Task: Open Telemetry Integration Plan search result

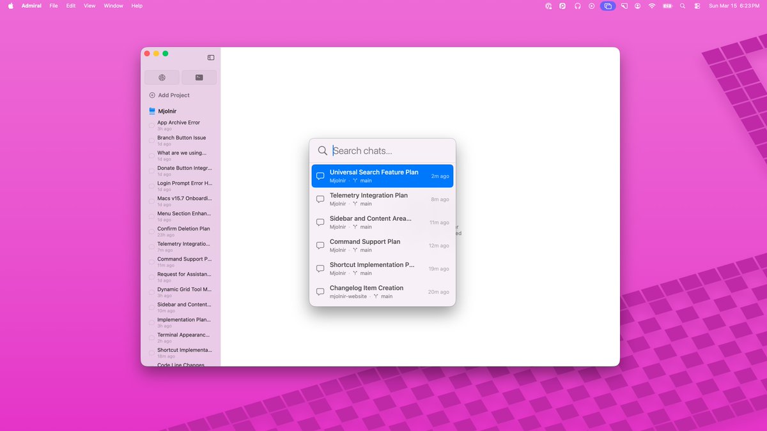Action: point(382,199)
